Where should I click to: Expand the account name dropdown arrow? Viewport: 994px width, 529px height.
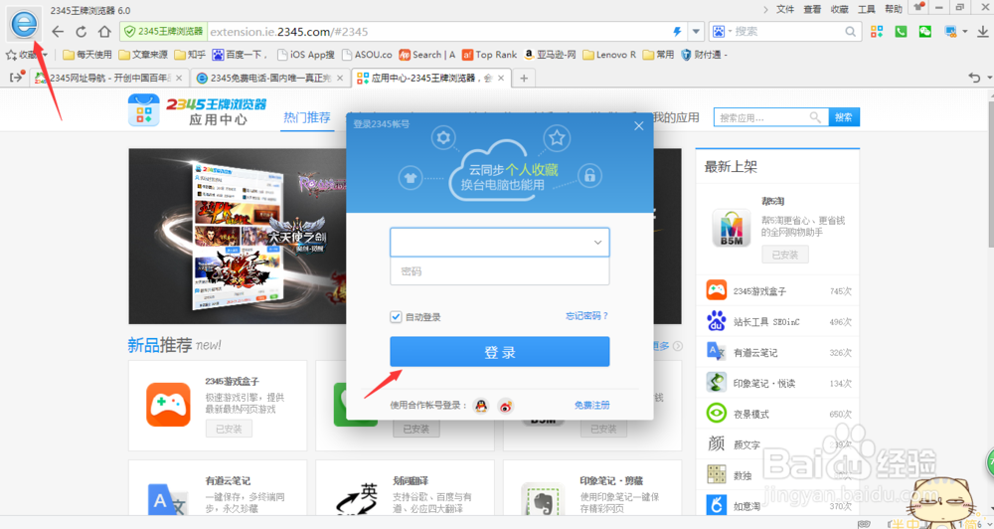coord(597,243)
